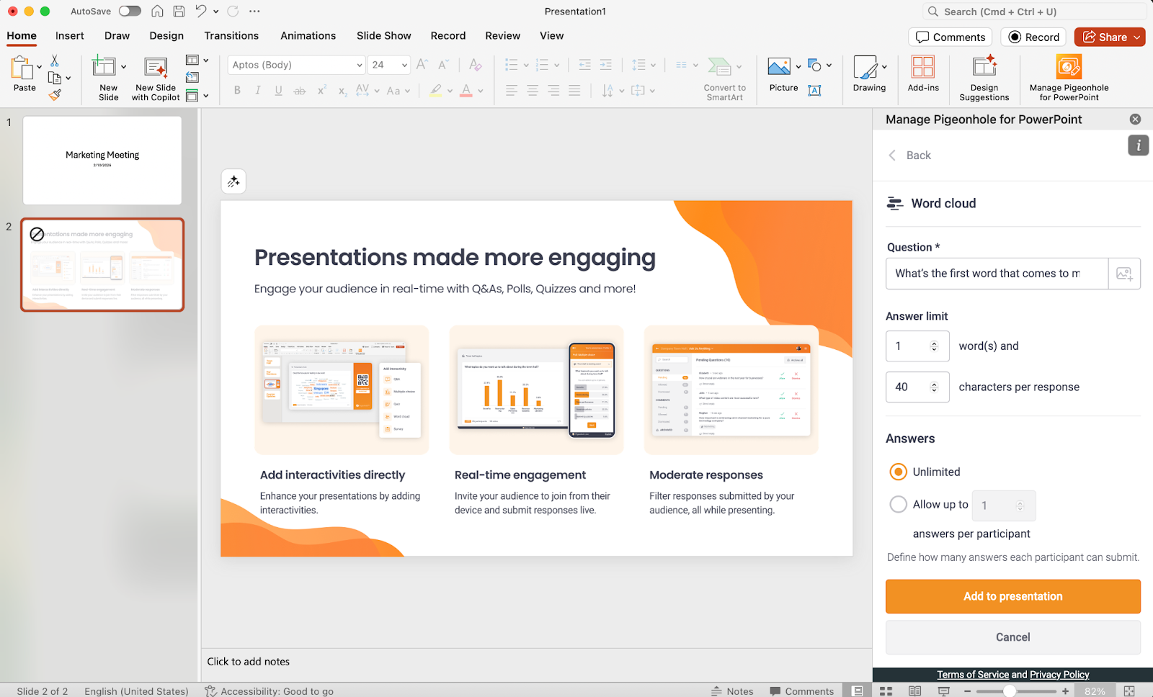The image size is (1153, 697).
Task: Select the Unlimited answers option
Action: pos(898,472)
